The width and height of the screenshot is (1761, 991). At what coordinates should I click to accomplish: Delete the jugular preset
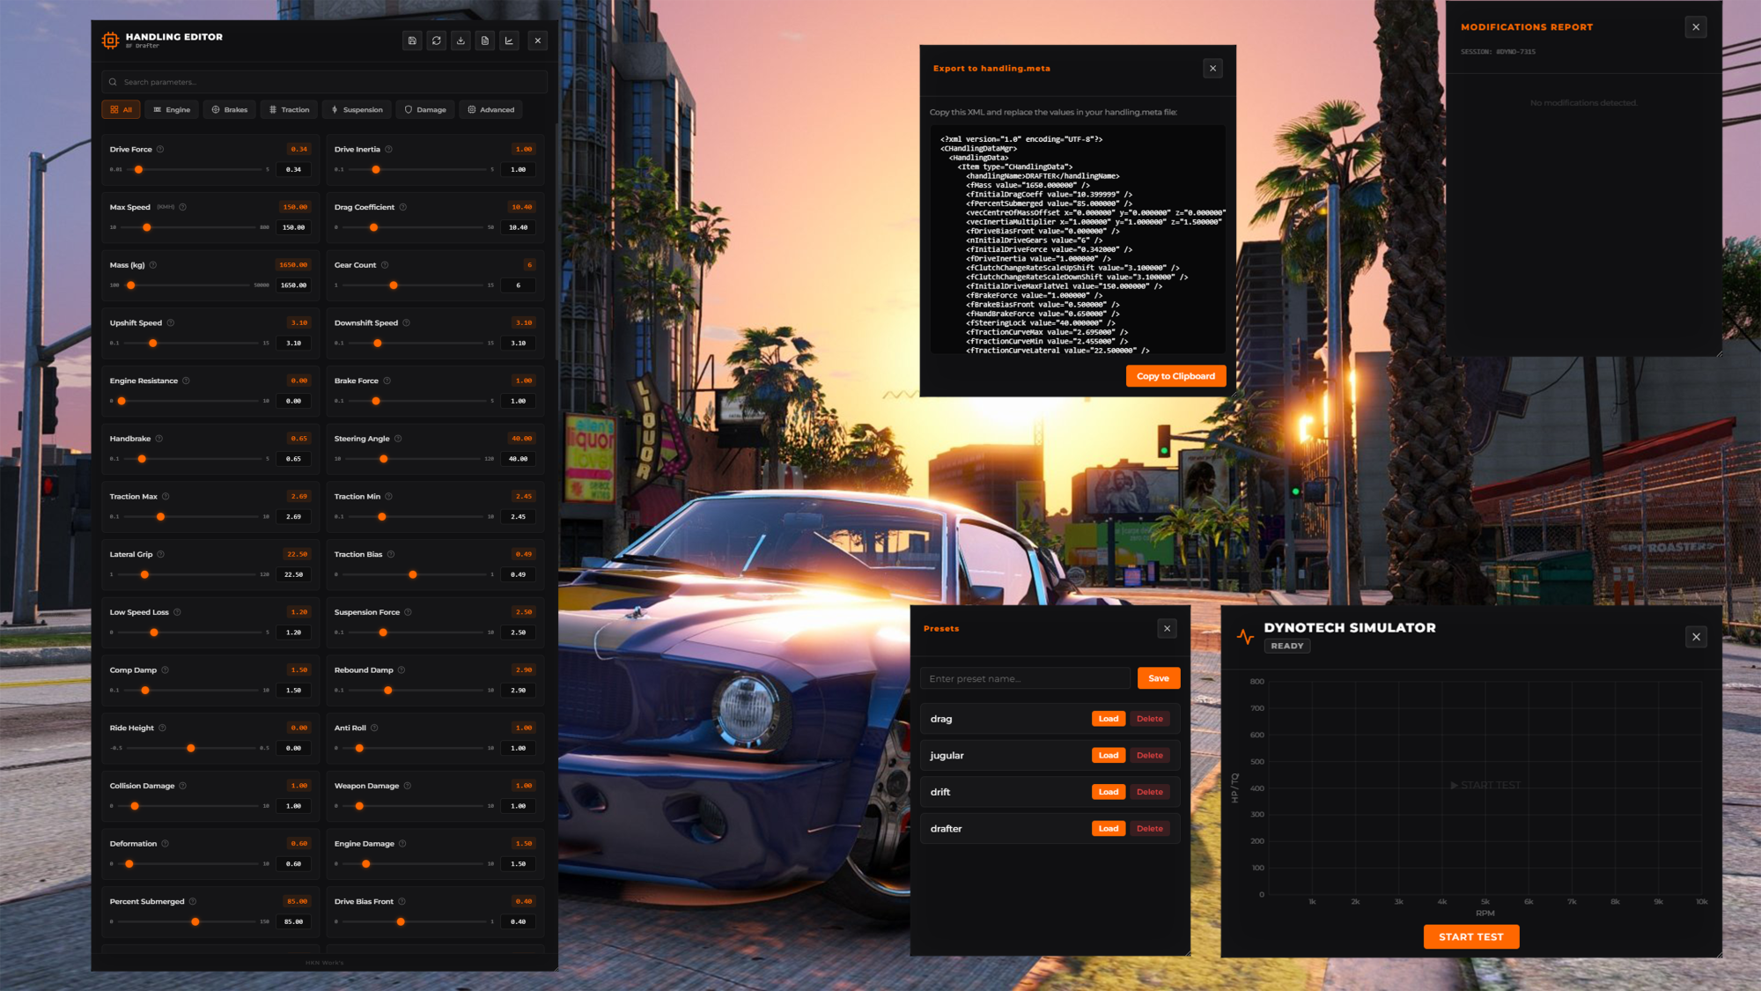1150,756
